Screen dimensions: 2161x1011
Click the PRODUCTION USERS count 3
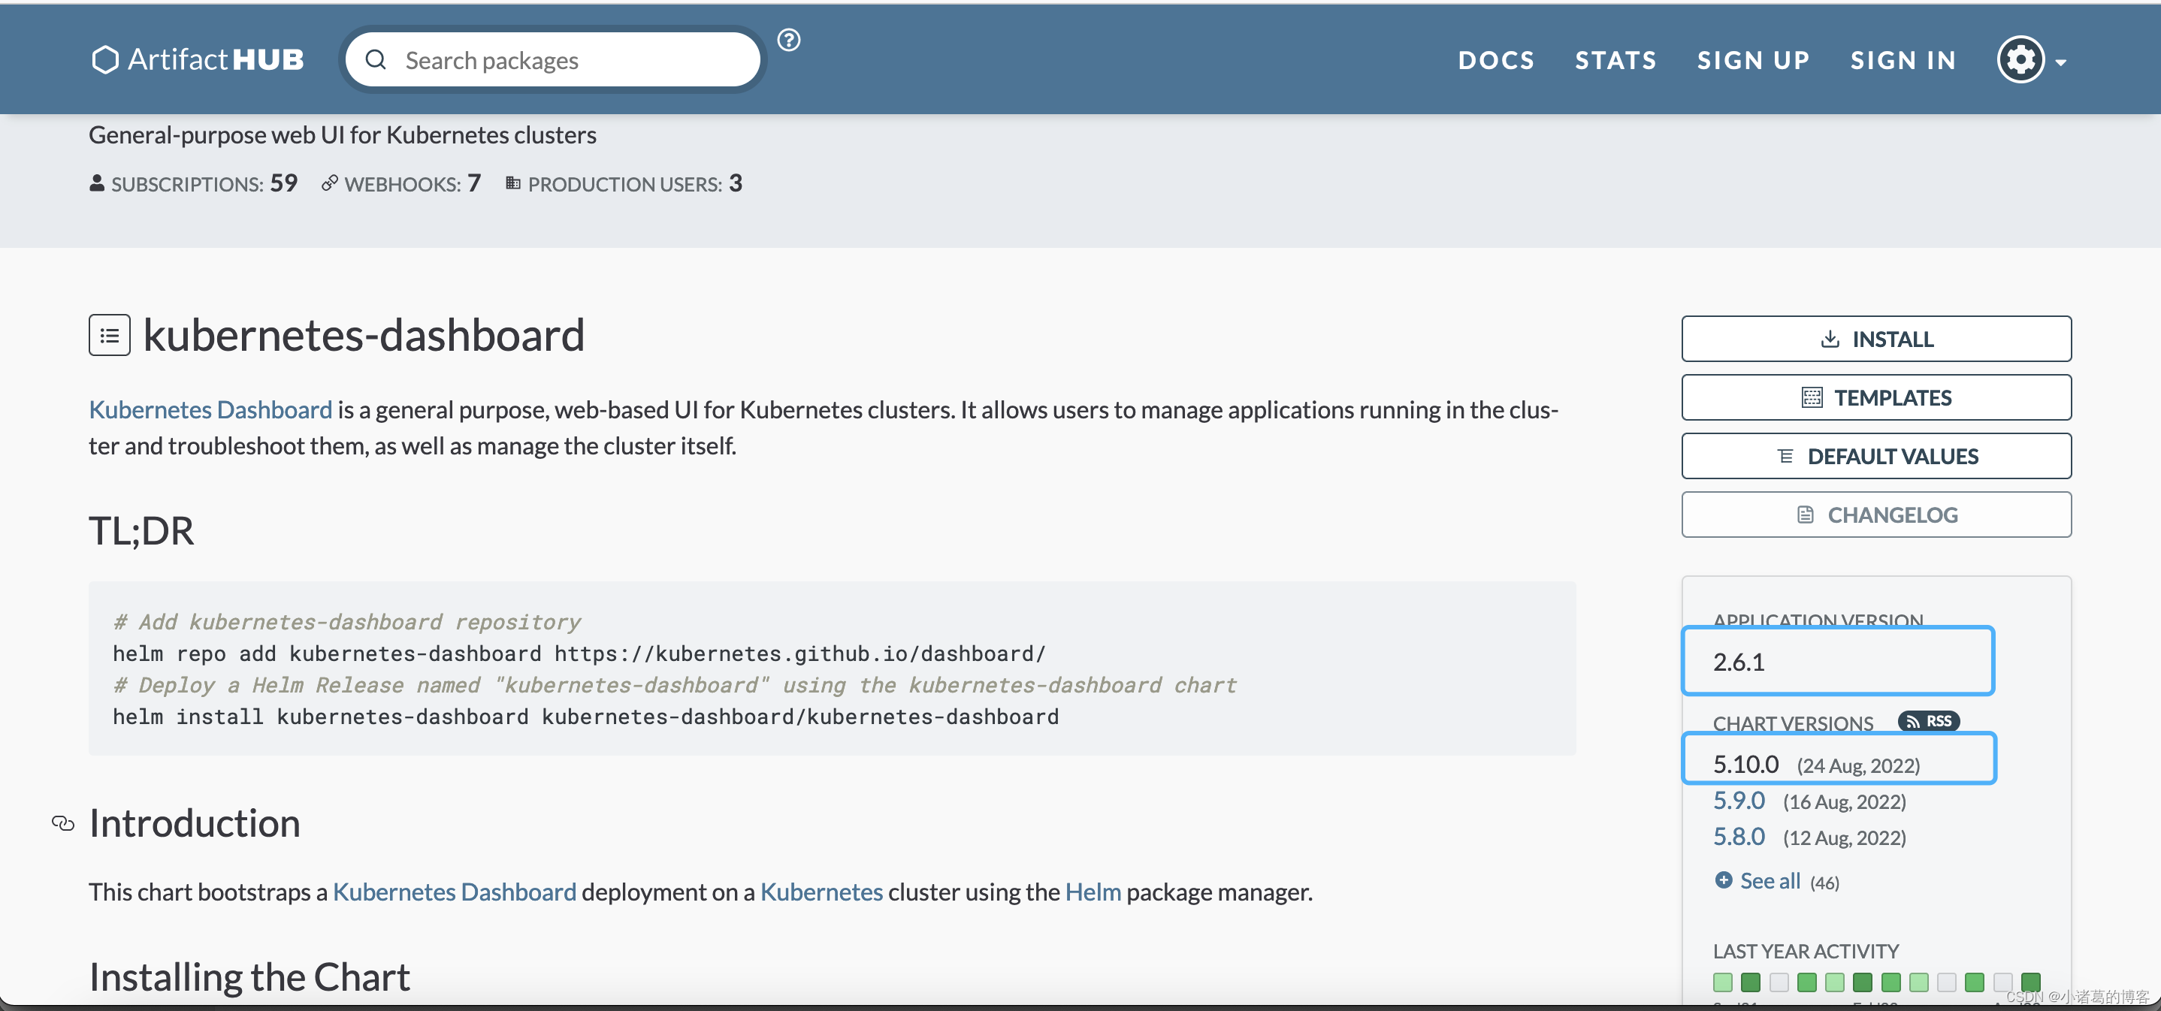735,183
